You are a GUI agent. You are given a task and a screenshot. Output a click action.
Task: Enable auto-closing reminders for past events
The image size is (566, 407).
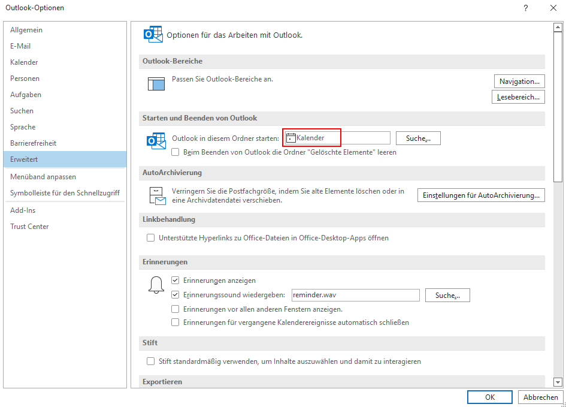pos(175,322)
